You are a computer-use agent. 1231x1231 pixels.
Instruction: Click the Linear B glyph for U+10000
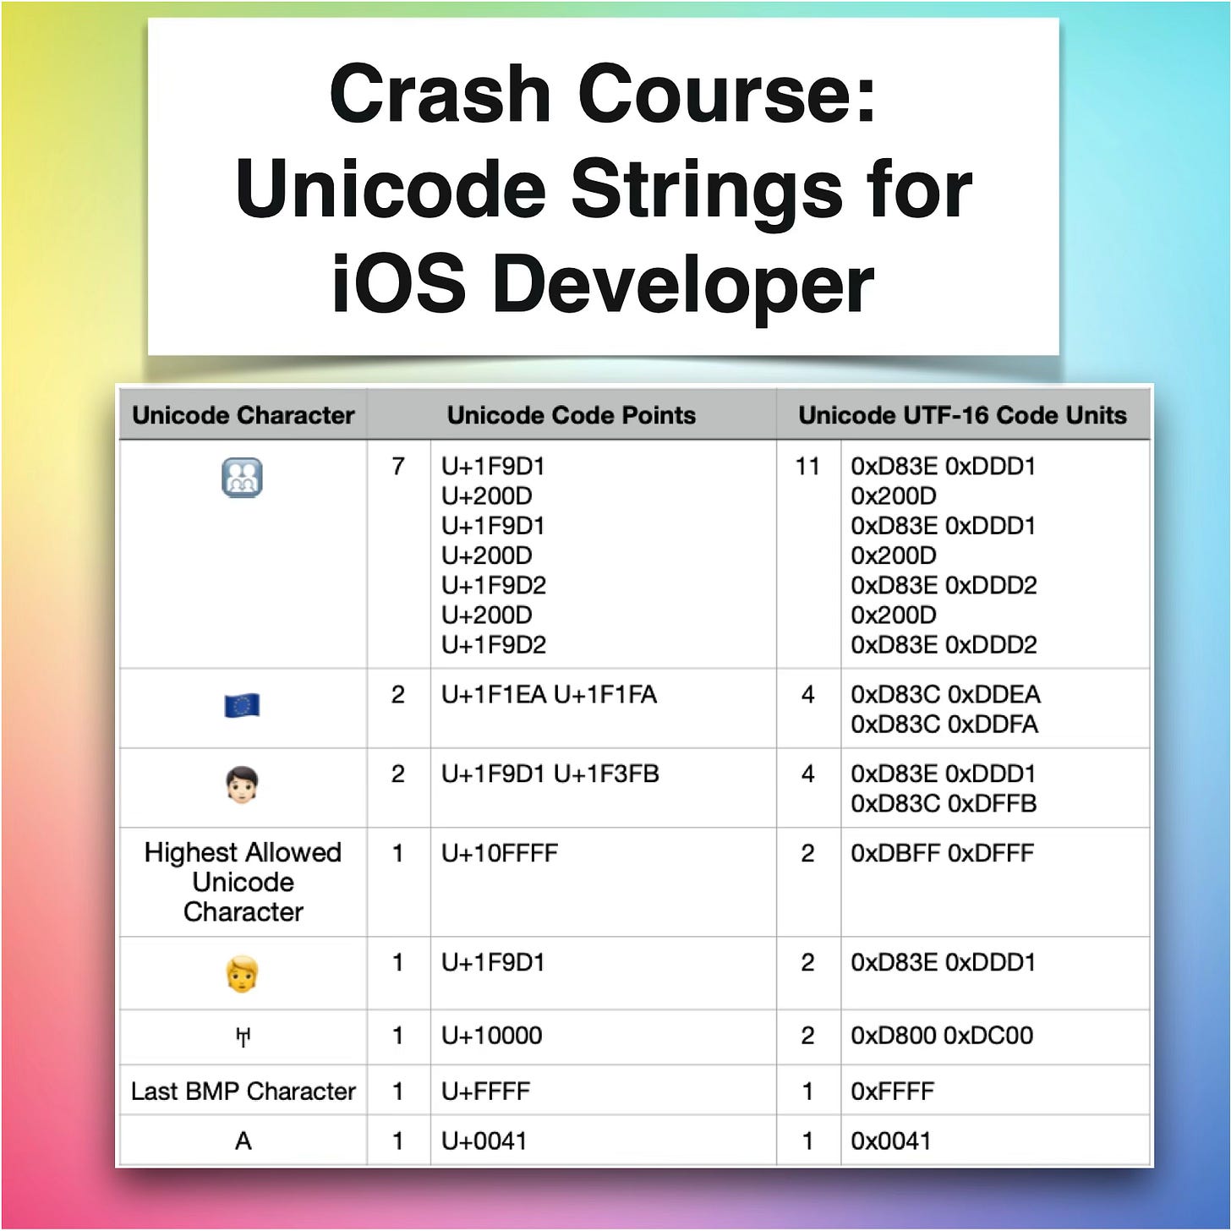pos(243,1037)
